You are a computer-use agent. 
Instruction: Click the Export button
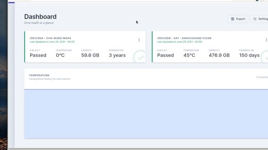point(238,19)
